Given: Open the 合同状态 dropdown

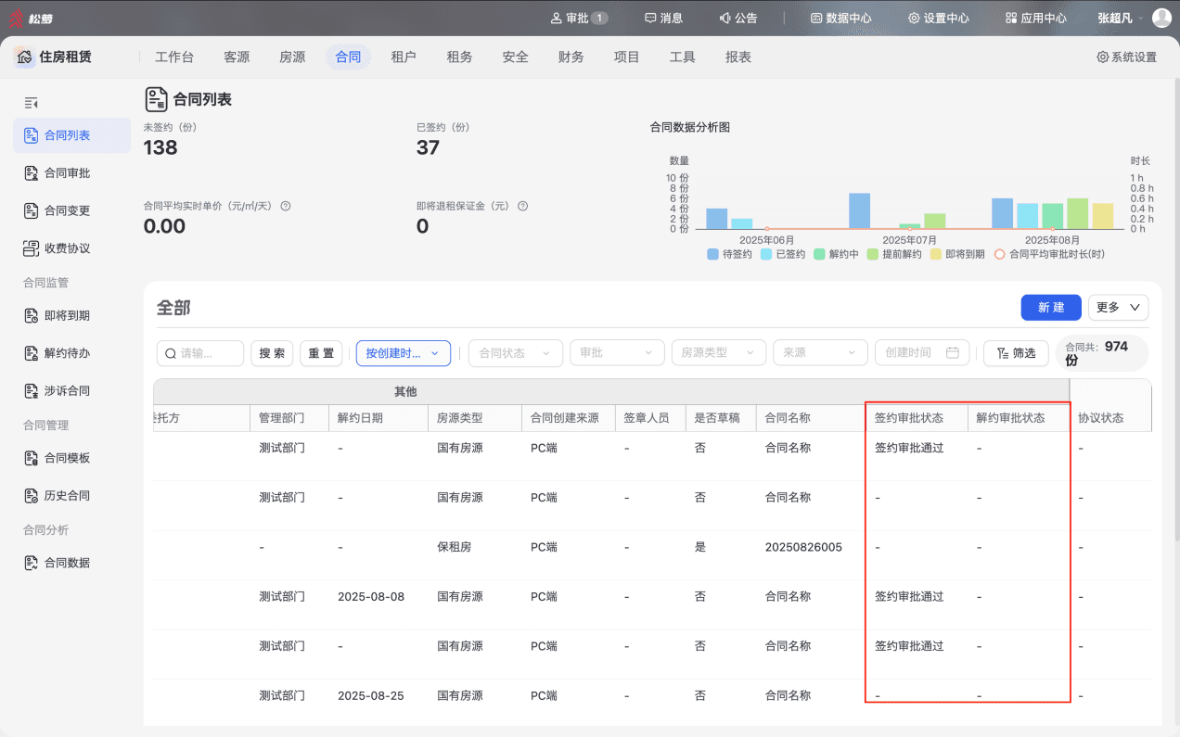Looking at the screenshot, I should pos(516,353).
